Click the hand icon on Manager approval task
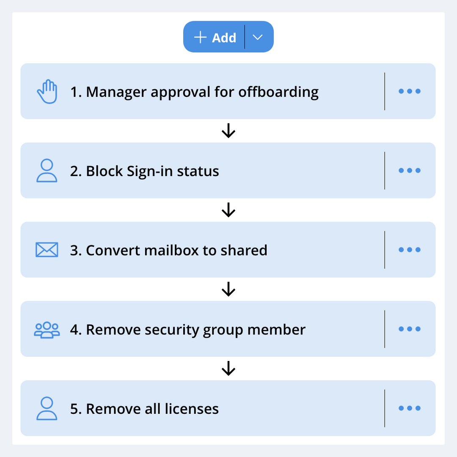The width and height of the screenshot is (457, 457). [x=47, y=90]
